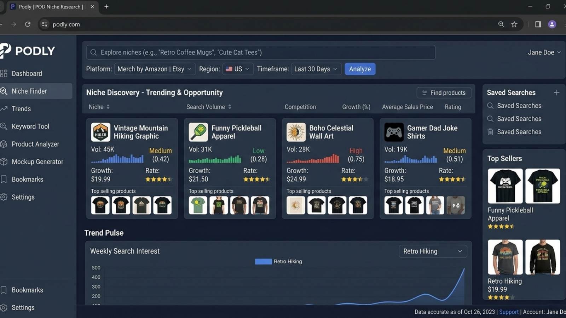Toggle Retro Hiking chart legend

(x=278, y=261)
